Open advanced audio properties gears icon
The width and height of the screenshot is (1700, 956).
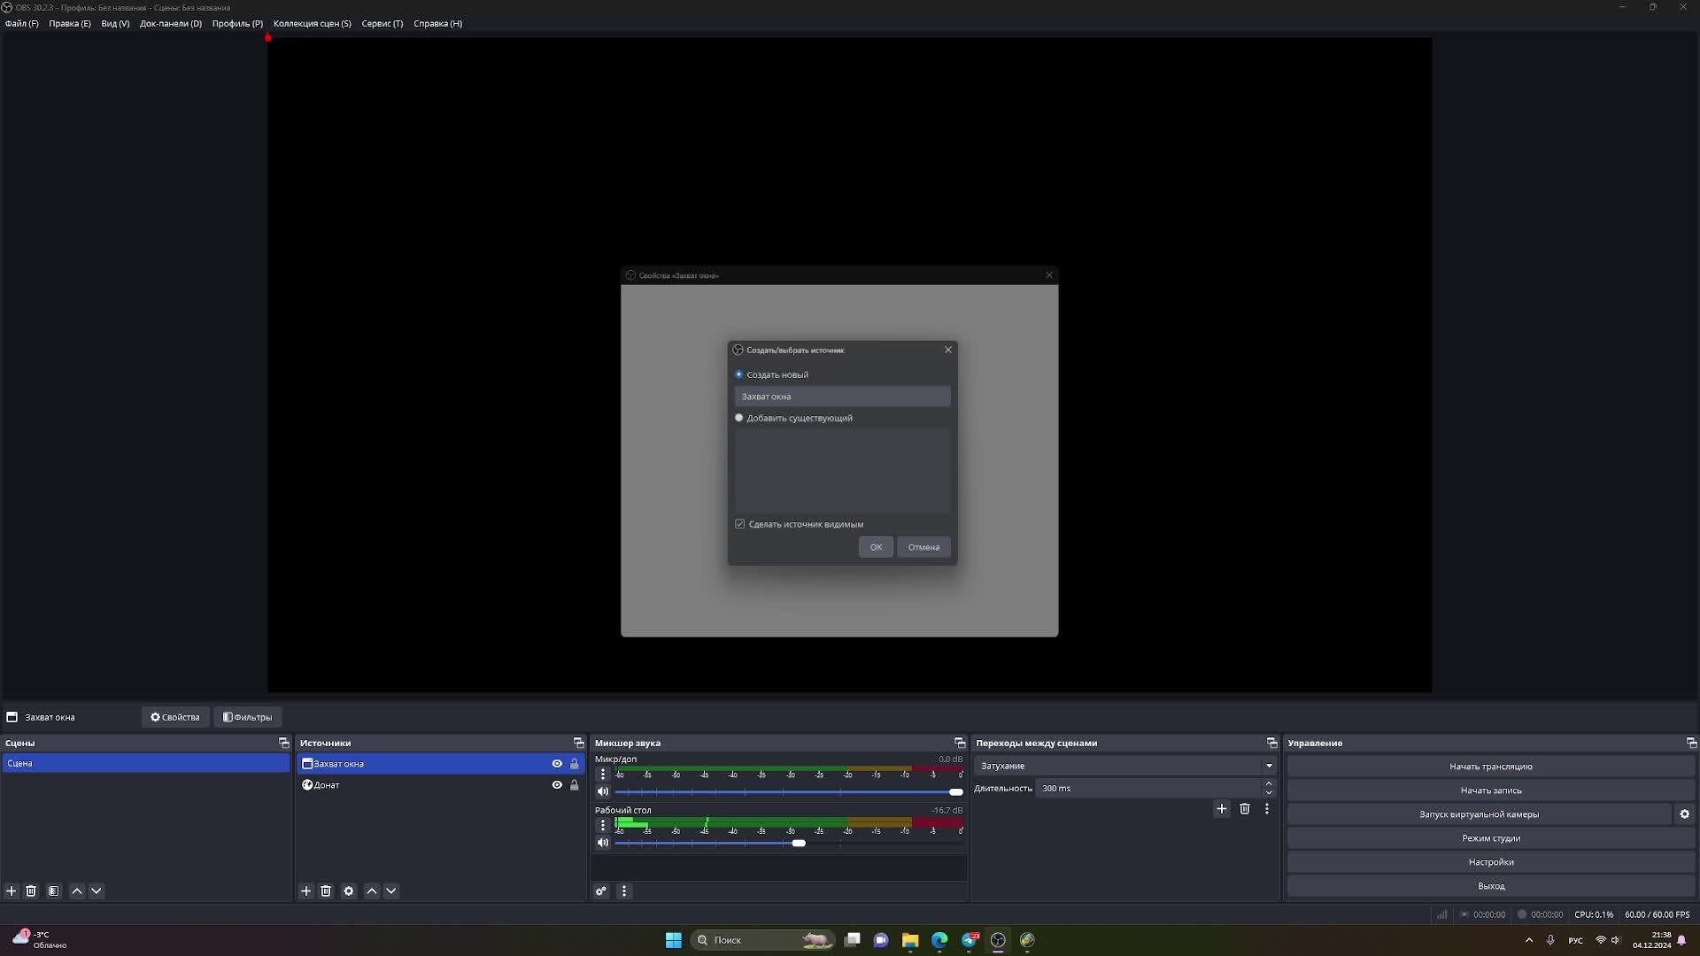tap(601, 891)
